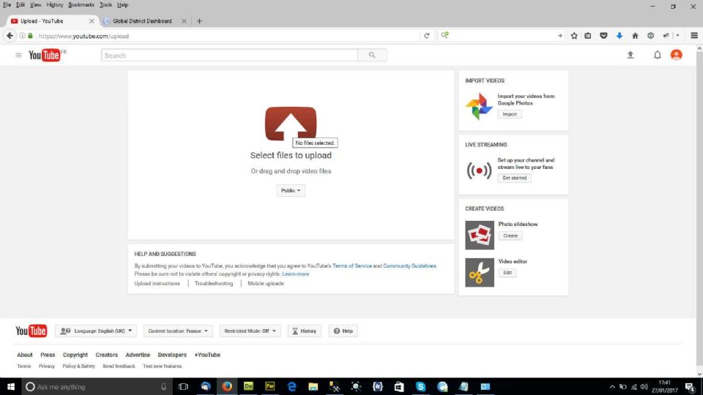Close the Global District Dashboard tab

184,21
